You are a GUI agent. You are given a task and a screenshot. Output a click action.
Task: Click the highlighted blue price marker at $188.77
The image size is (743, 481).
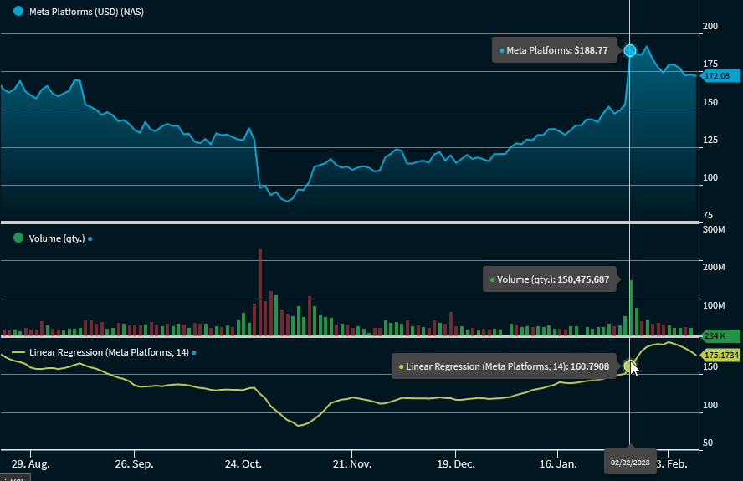point(630,51)
